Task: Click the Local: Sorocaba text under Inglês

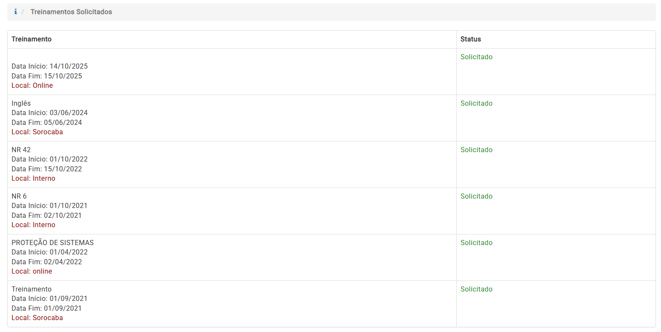Action: point(37,132)
